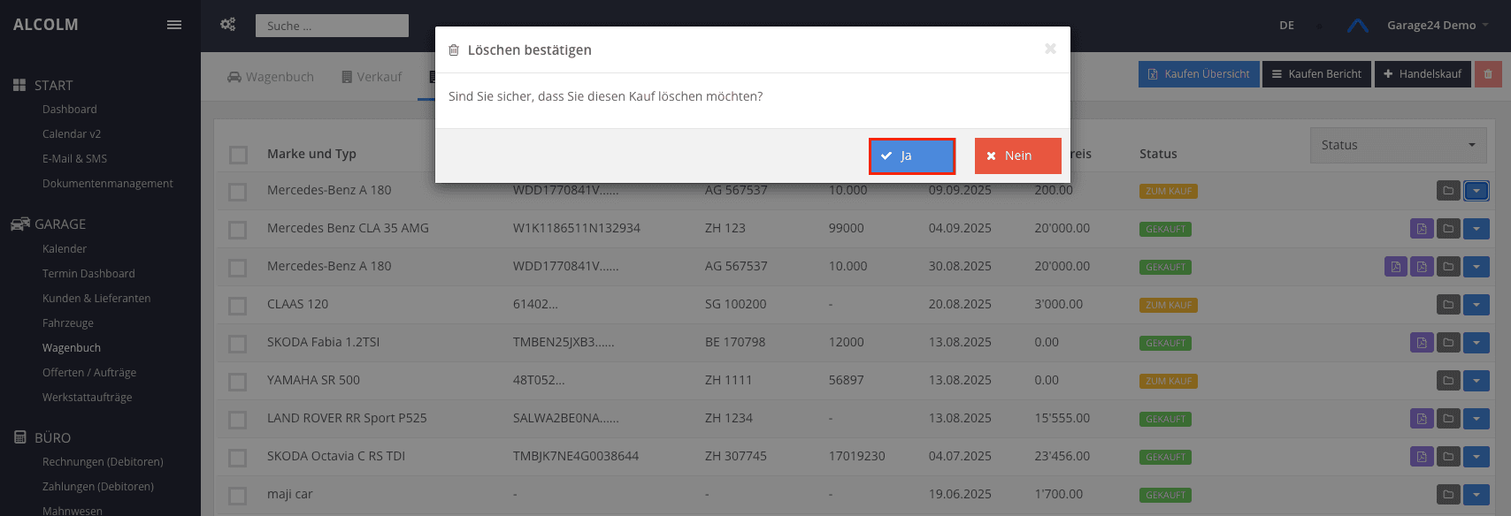Click the Kaufen Übersicht button
Screen dimensions: 1511x516
click(1199, 74)
